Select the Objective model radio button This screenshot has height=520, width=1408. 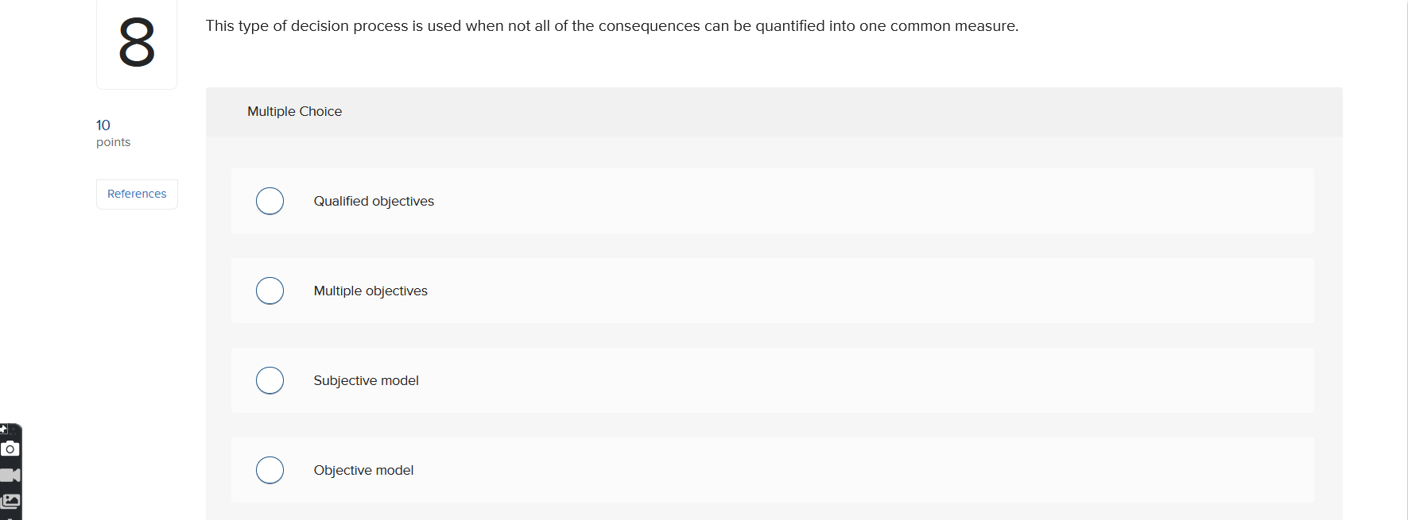[270, 470]
